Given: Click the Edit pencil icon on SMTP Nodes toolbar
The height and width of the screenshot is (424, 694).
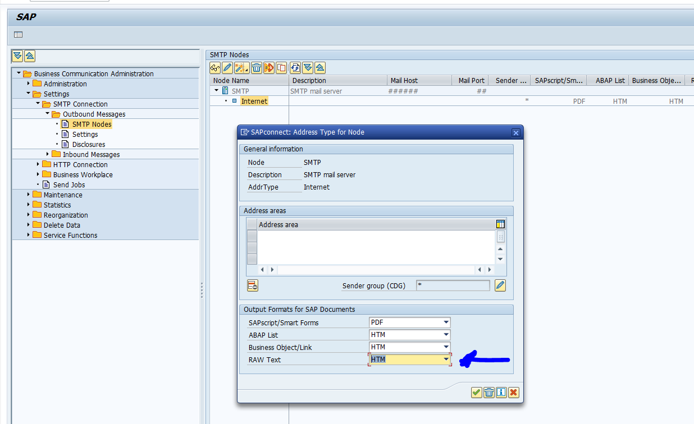Looking at the screenshot, I should click(227, 68).
